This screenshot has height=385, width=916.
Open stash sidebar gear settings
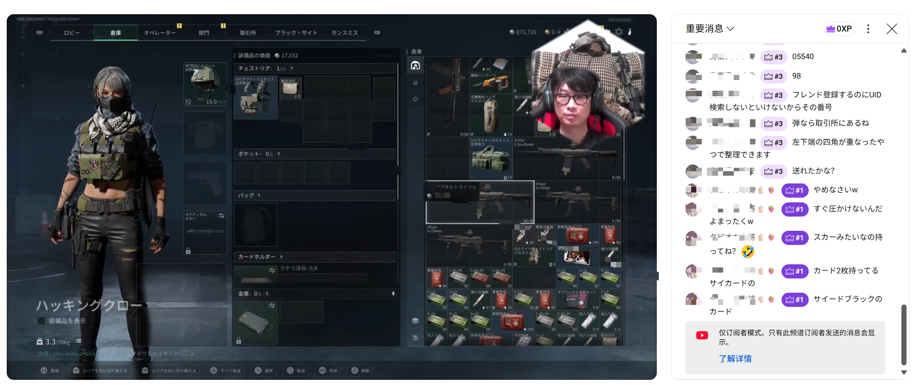(x=415, y=99)
